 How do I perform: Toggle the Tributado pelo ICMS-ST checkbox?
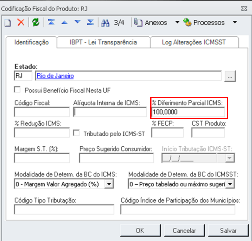(76, 133)
